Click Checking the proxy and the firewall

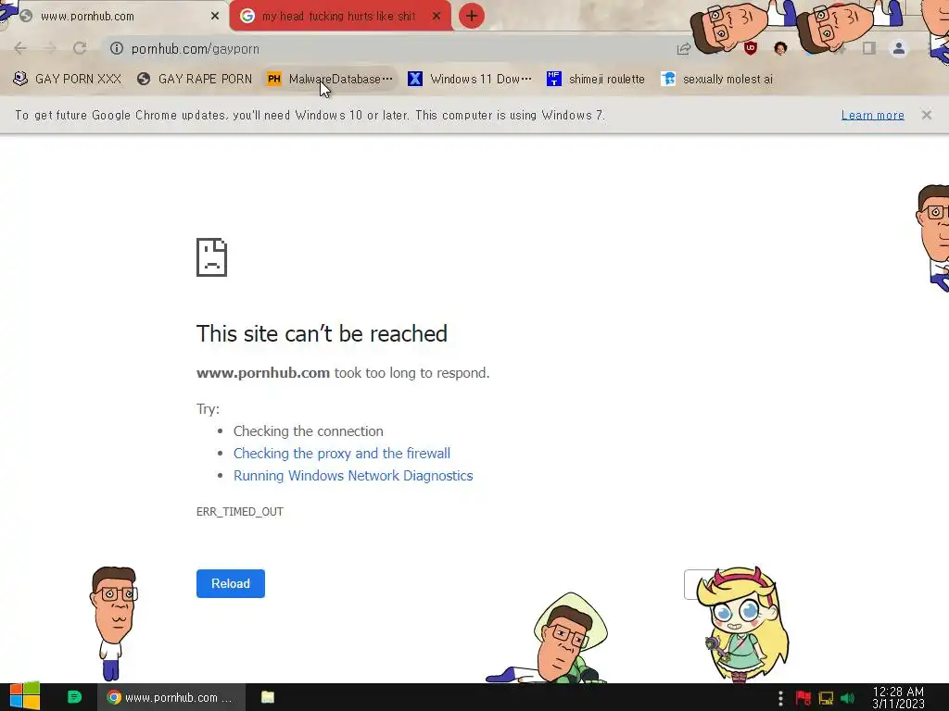342,454
